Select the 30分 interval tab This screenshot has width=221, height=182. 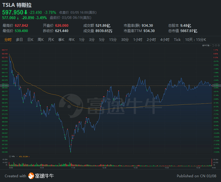(x=125, y=40)
